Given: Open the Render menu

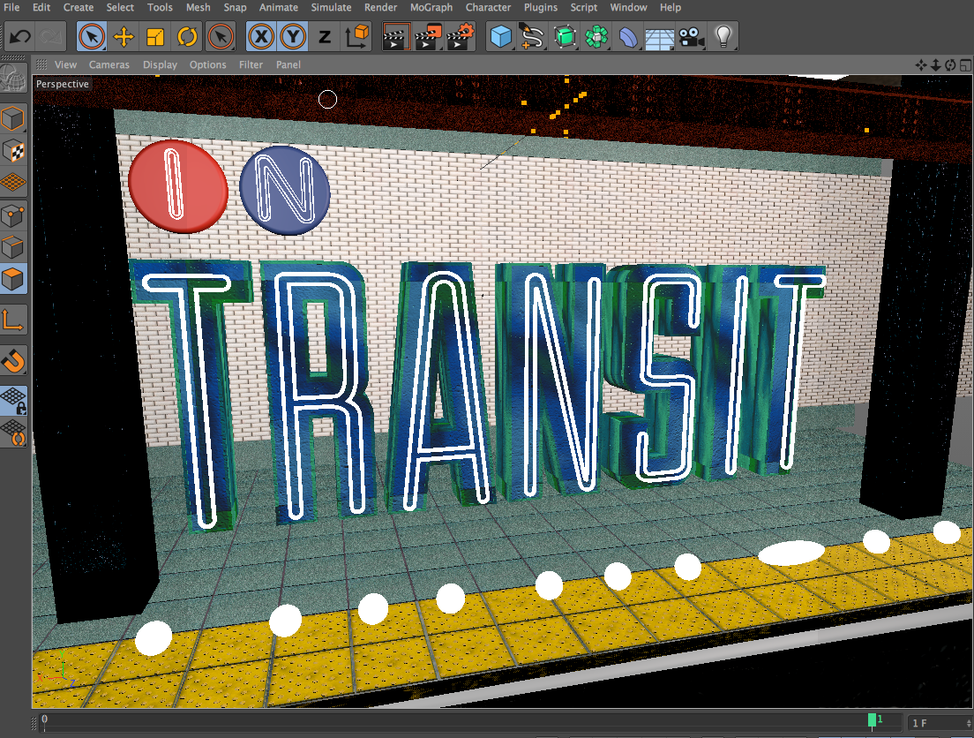Looking at the screenshot, I should coord(381,7).
